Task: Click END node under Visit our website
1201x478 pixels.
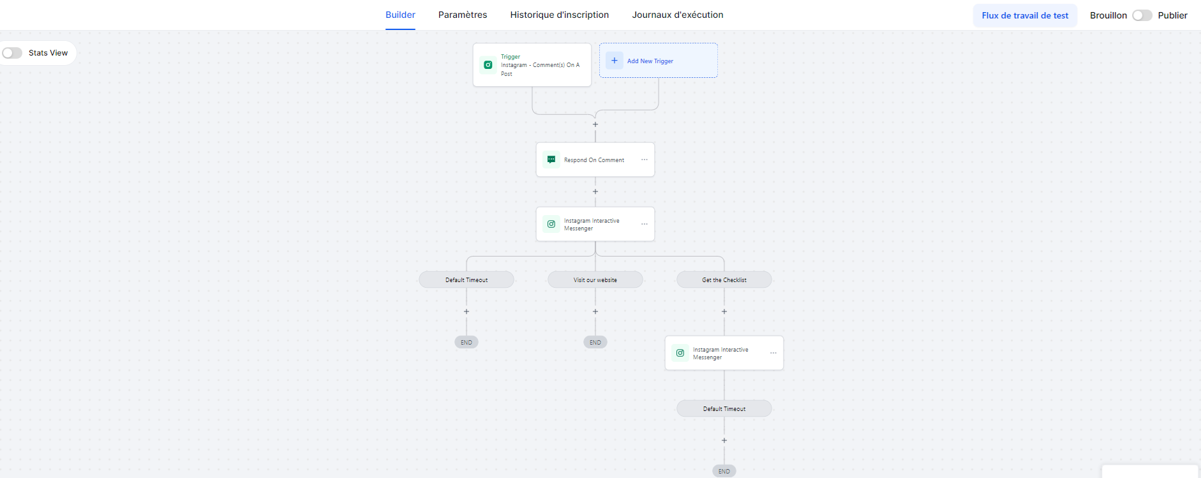Action: [x=595, y=342]
